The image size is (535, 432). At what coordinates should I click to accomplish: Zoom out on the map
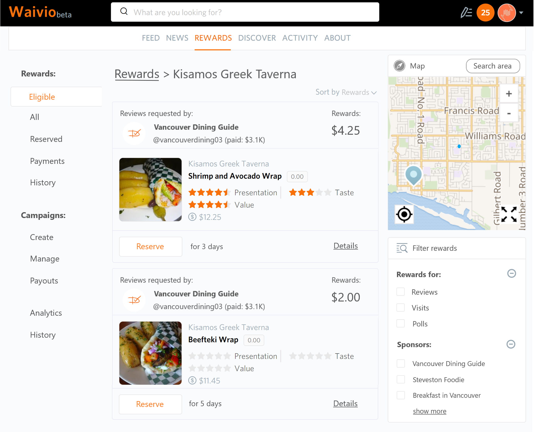tap(509, 113)
